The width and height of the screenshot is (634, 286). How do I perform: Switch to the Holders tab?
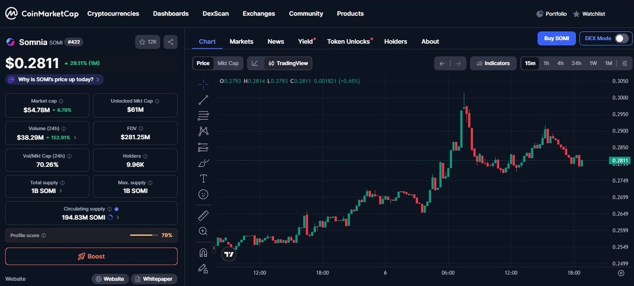click(x=396, y=41)
